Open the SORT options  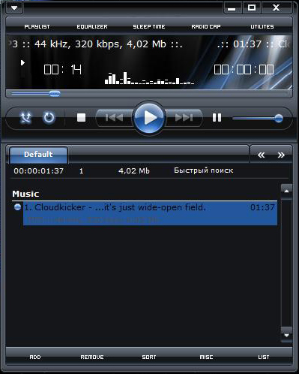tap(149, 357)
